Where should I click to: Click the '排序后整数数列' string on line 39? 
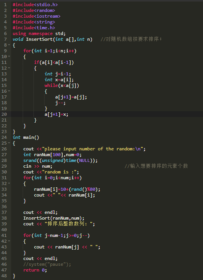68,224
